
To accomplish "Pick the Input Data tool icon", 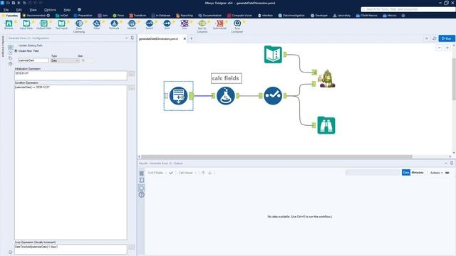I will [x=26, y=23].
